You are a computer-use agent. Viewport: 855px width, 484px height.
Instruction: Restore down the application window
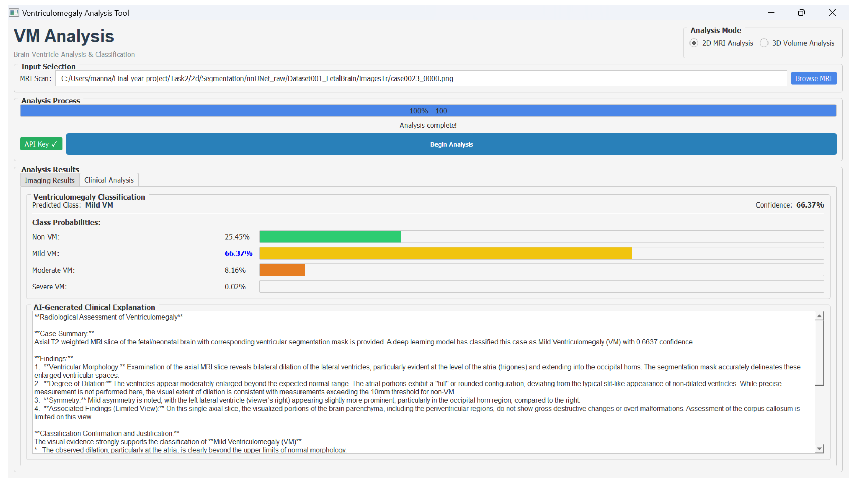coord(801,13)
